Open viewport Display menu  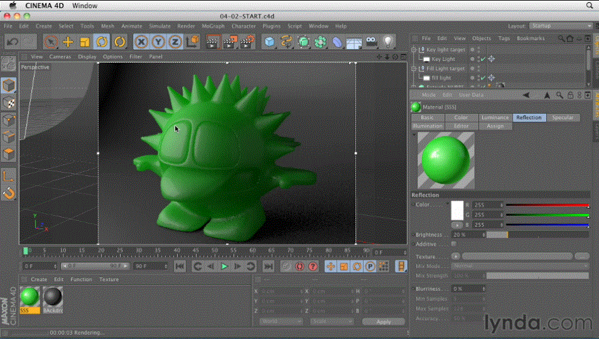[x=87, y=56]
